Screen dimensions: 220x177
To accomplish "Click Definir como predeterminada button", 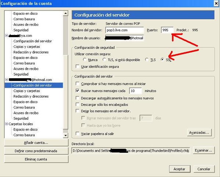I will 36,151.
